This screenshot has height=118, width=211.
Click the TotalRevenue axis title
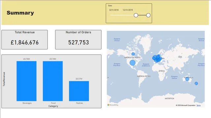coord(4,79)
